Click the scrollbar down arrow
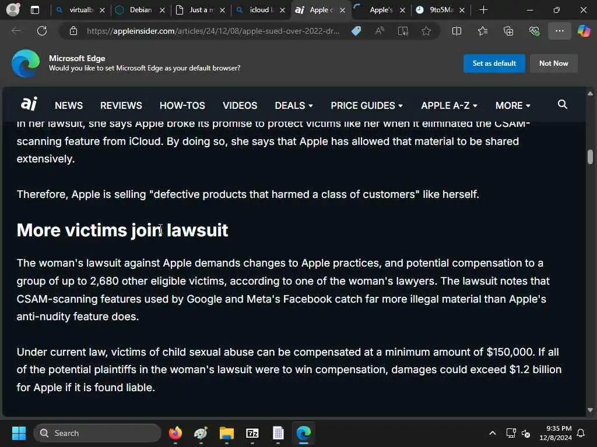This screenshot has width=597, height=447. (x=590, y=410)
